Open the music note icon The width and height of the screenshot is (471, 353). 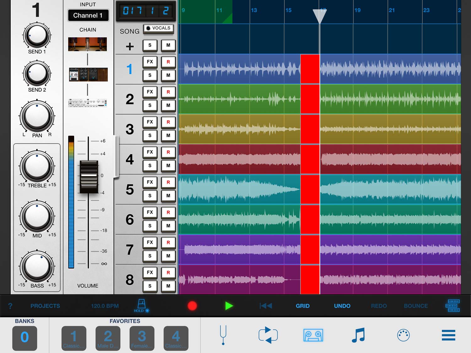(358, 335)
